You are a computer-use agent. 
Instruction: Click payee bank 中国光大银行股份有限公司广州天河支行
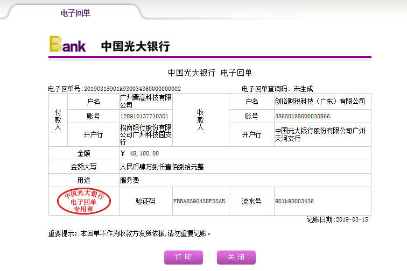(x=320, y=134)
